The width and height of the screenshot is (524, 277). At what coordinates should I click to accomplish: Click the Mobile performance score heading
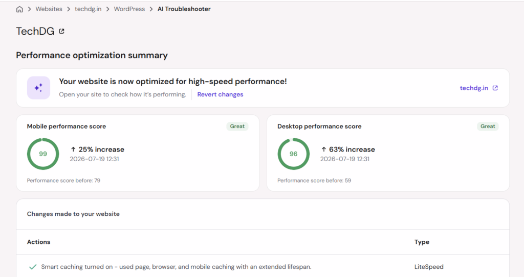tap(67, 127)
